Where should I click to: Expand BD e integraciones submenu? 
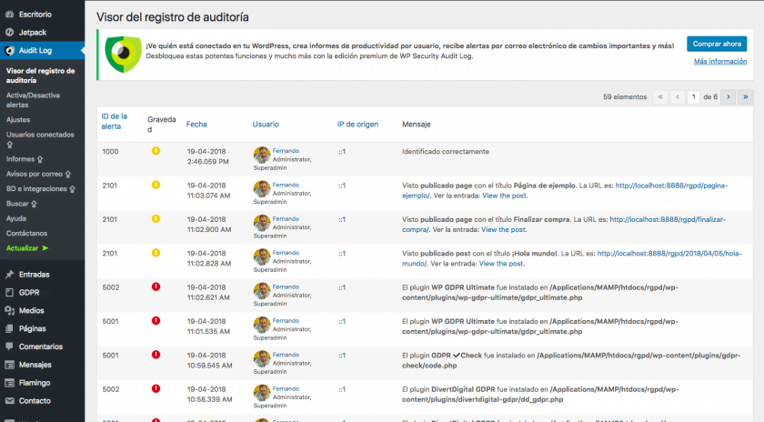[x=36, y=188]
